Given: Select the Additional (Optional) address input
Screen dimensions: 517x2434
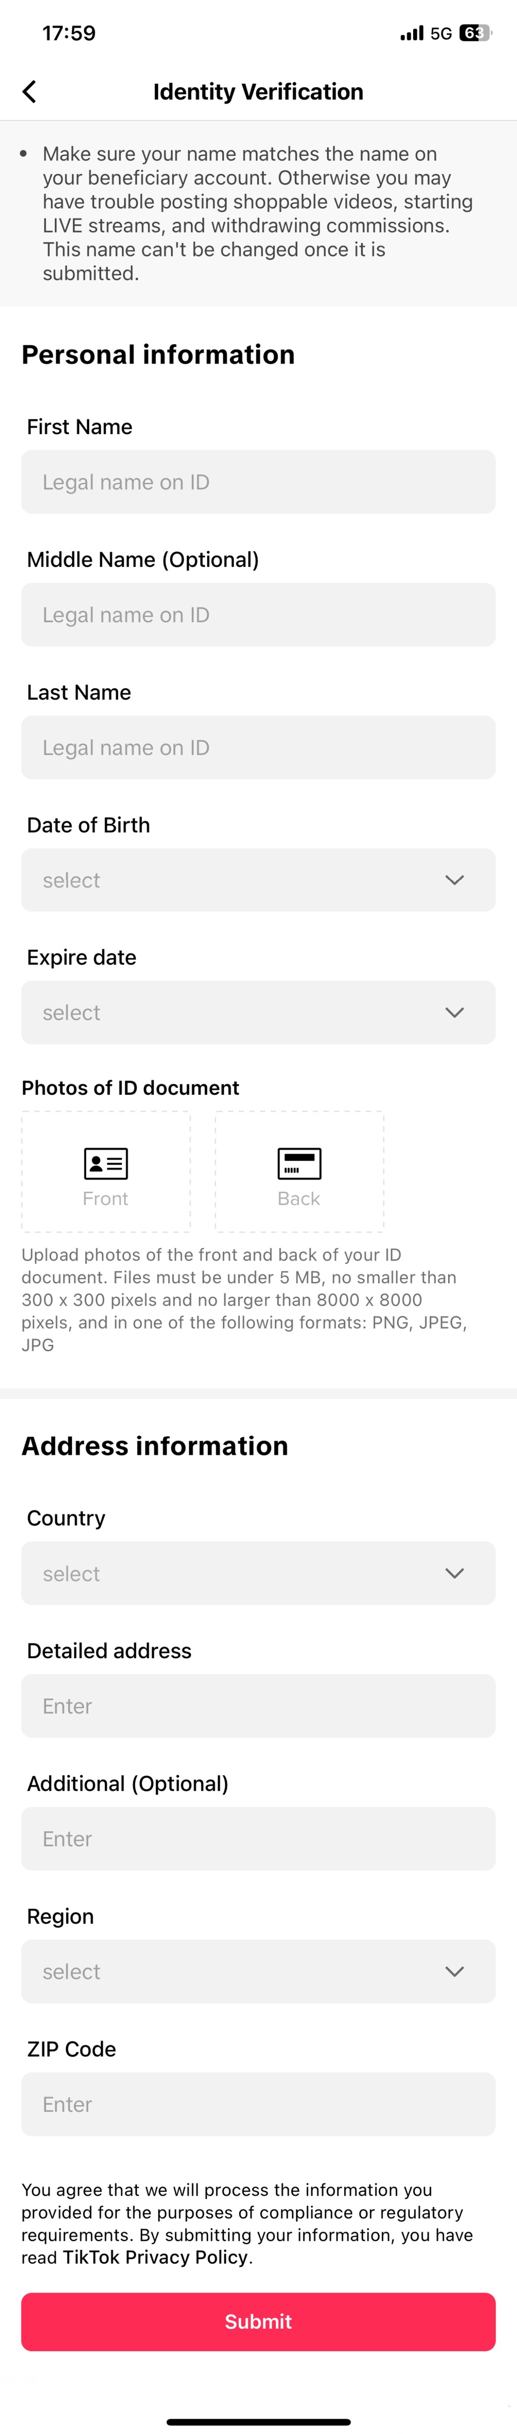Looking at the screenshot, I should (258, 1839).
